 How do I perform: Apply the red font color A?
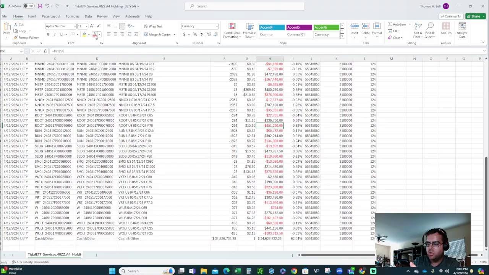pyautogui.click(x=94, y=34)
